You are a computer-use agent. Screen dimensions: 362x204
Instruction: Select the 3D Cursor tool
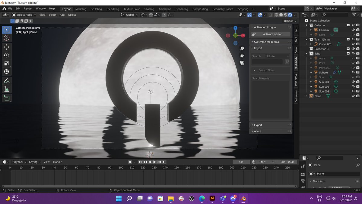(7, 38)
